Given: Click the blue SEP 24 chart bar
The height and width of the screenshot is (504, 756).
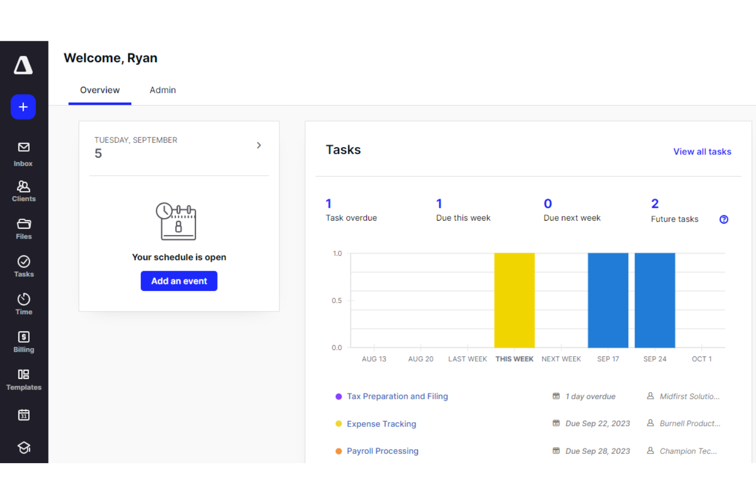Looking at the screenshot, I should point(654,300).
